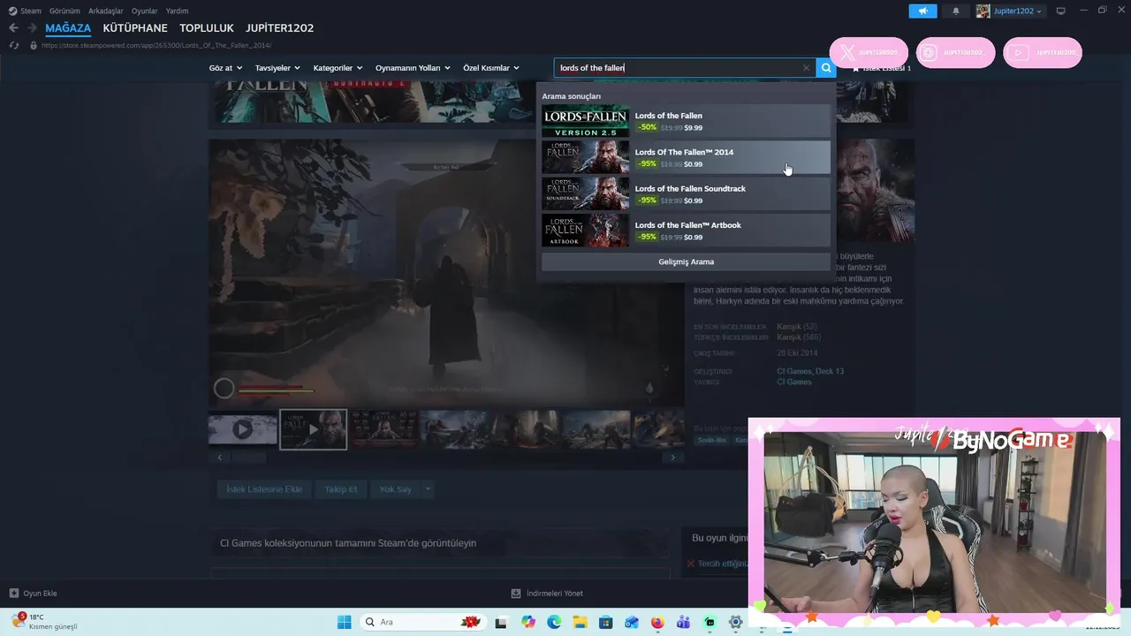Click the Version 2.5 result thumbnail
Screen dimensions: 1131x636
point(585,121)
